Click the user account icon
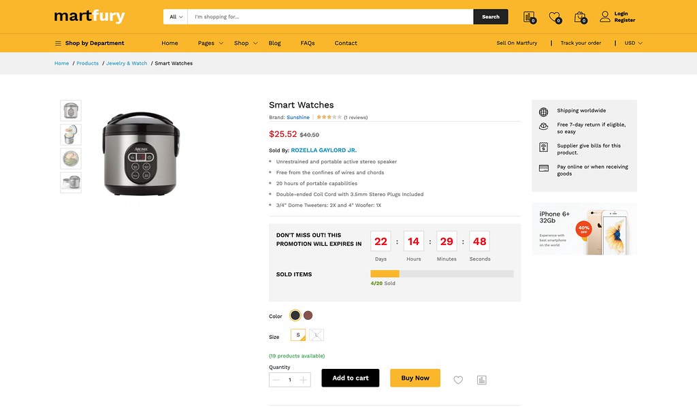This screenshot has width=697, height=407. point(604,16)
